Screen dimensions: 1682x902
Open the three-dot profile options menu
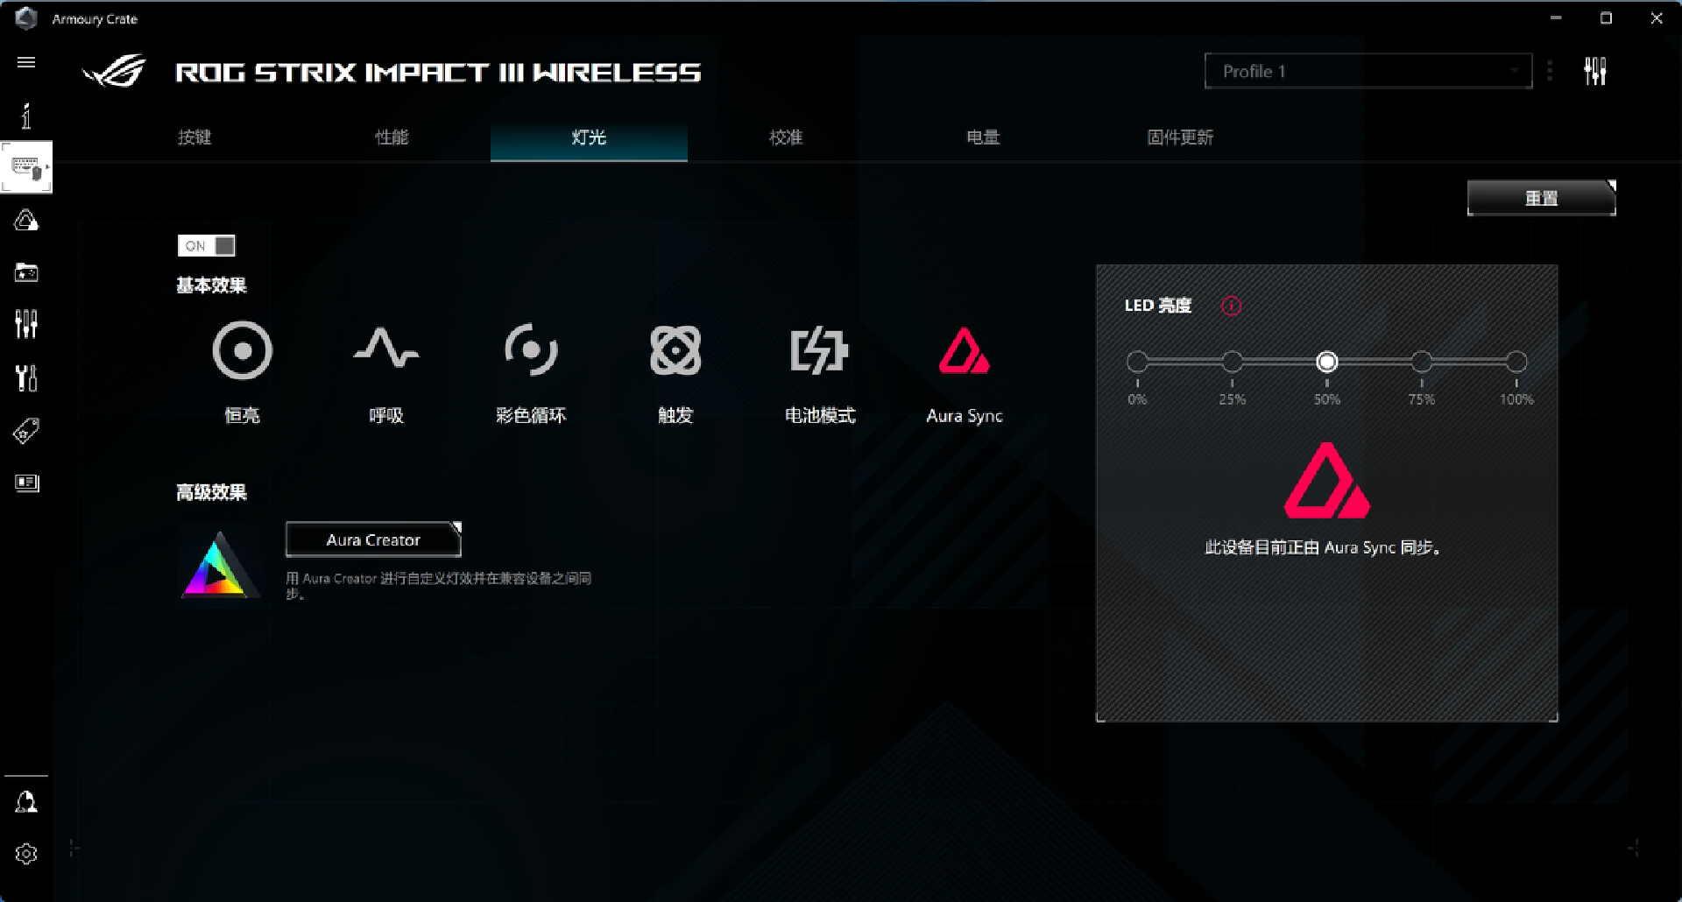pyautogui.click(x=1550, y=71)
